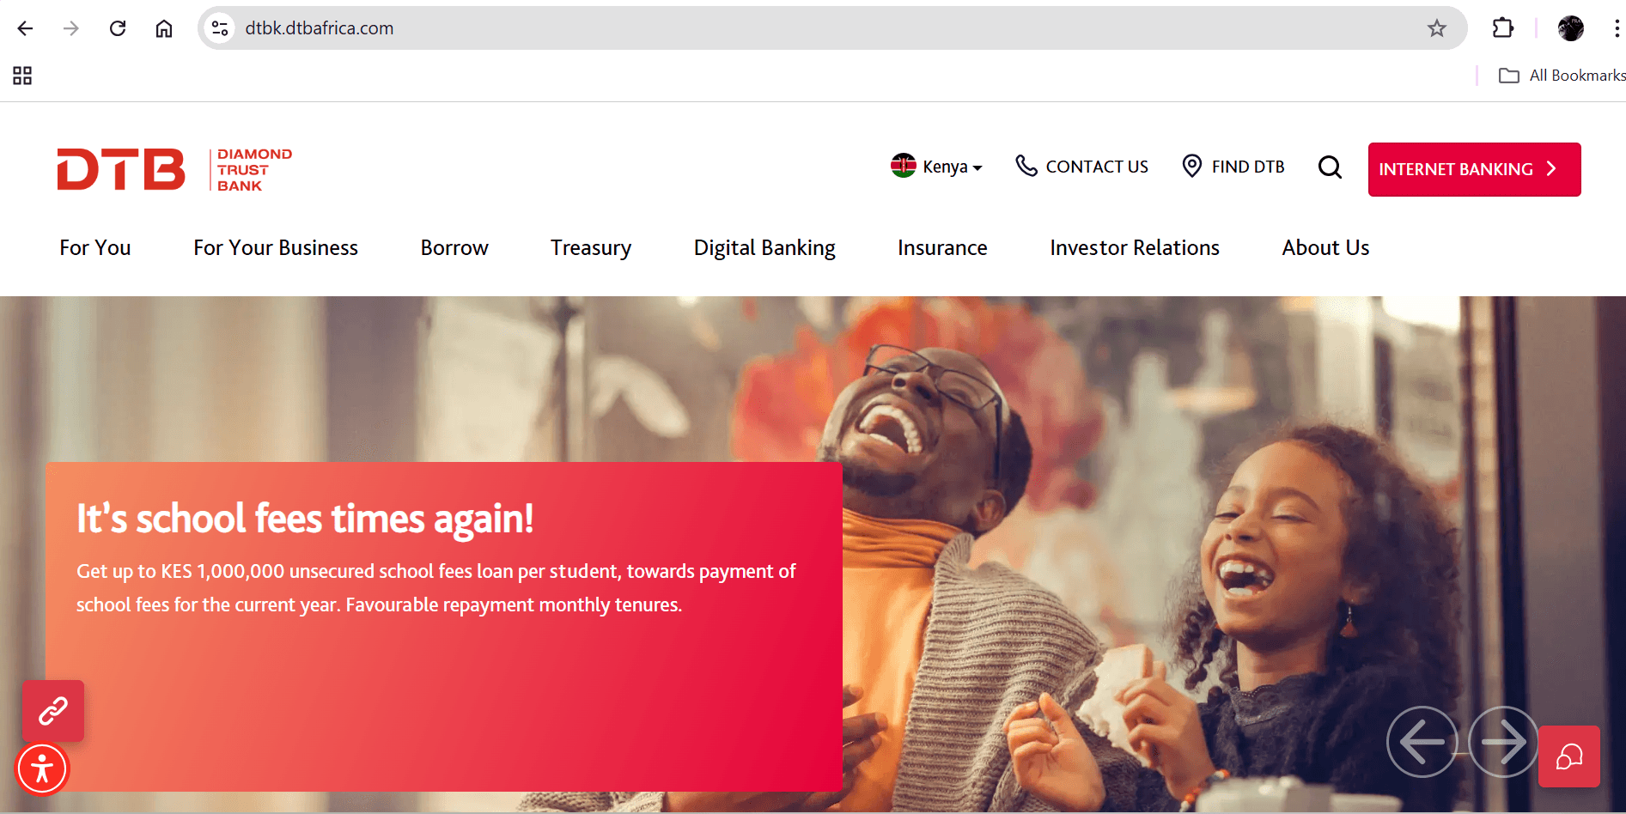The height and width of the screenshot is (814, 1626).
Task: Bookmark this page with star icon
Action: (1437, 28)
